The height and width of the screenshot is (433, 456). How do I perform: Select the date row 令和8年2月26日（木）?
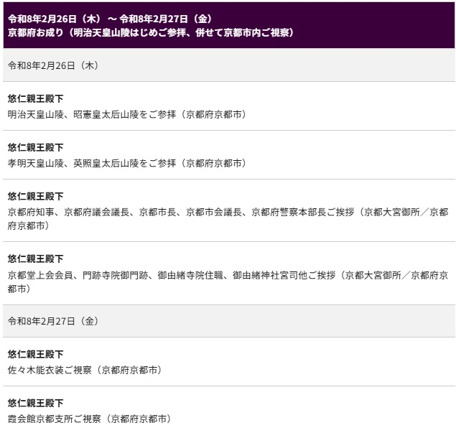coord(229,65)
